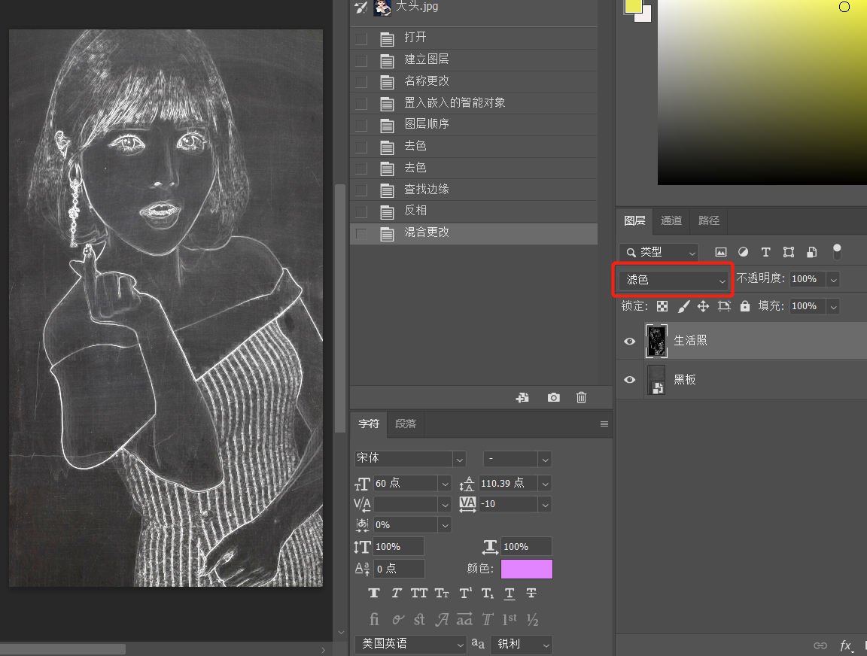Toggle the checkbox beside 查找边缘 step
The width and height of the screenshot is (867, 656).
(x=361, y=190)
